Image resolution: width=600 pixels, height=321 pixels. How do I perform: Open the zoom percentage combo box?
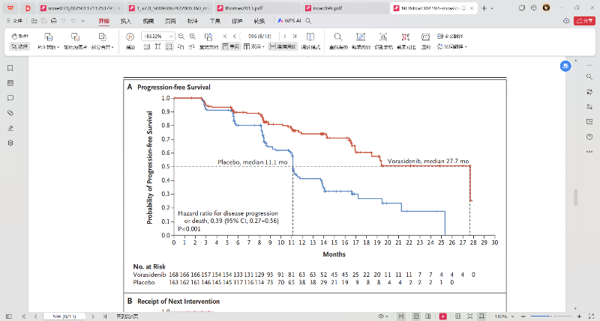point(158,36)
